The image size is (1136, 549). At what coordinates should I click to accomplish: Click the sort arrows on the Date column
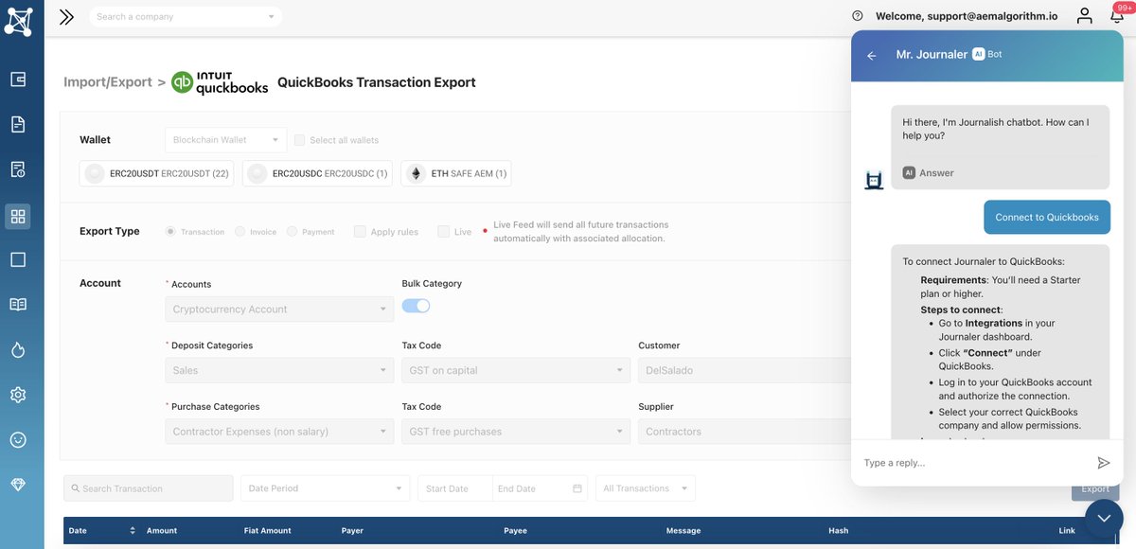tap(133, 531)
